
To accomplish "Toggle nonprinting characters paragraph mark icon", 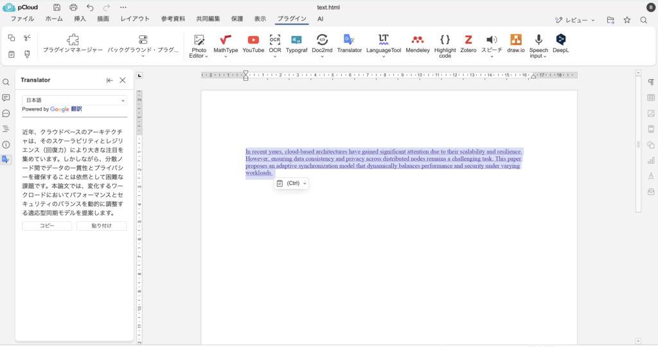I will click(x=651, y=82).
